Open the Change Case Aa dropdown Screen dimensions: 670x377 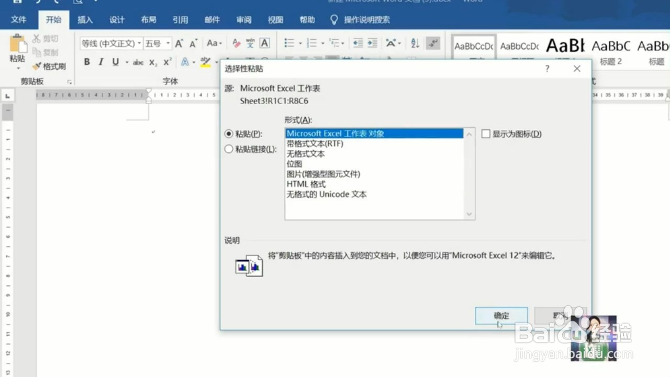pos(214,43)
